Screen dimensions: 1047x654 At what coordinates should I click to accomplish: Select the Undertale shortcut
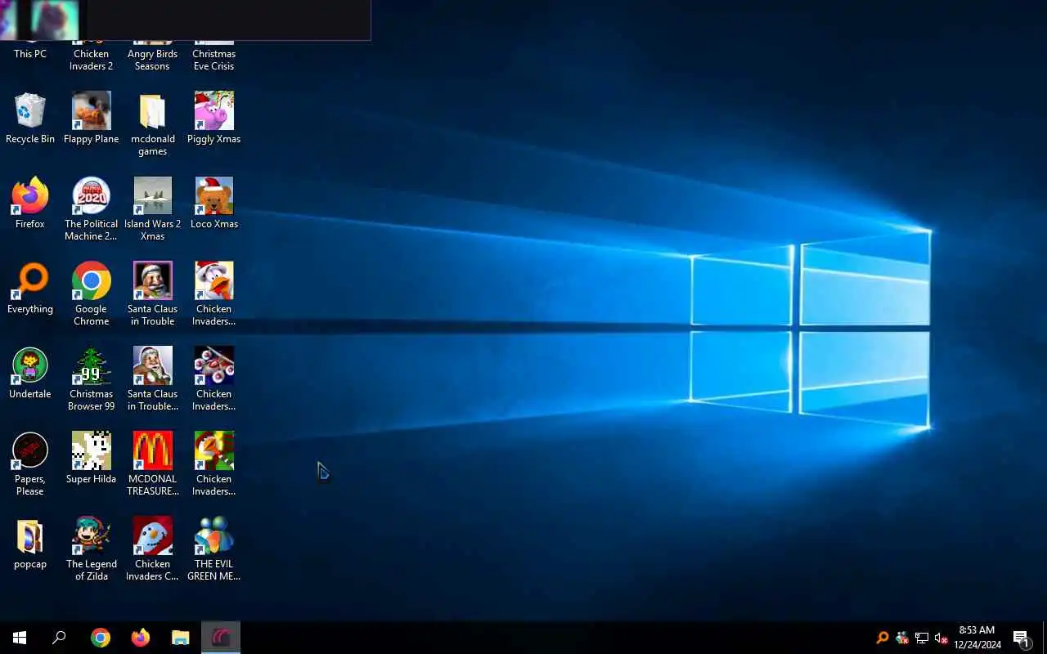click(x=30, y=374)
